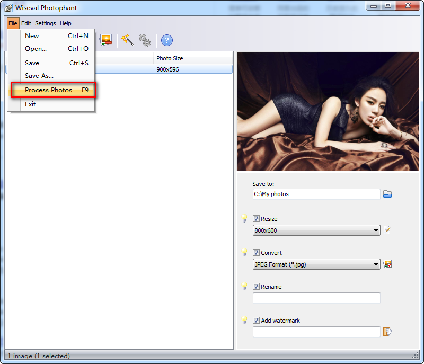Click the blue help question mark icon

(167, 41)
